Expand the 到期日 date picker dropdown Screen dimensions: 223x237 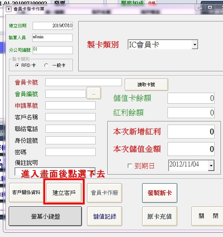[x=211, y=166]
